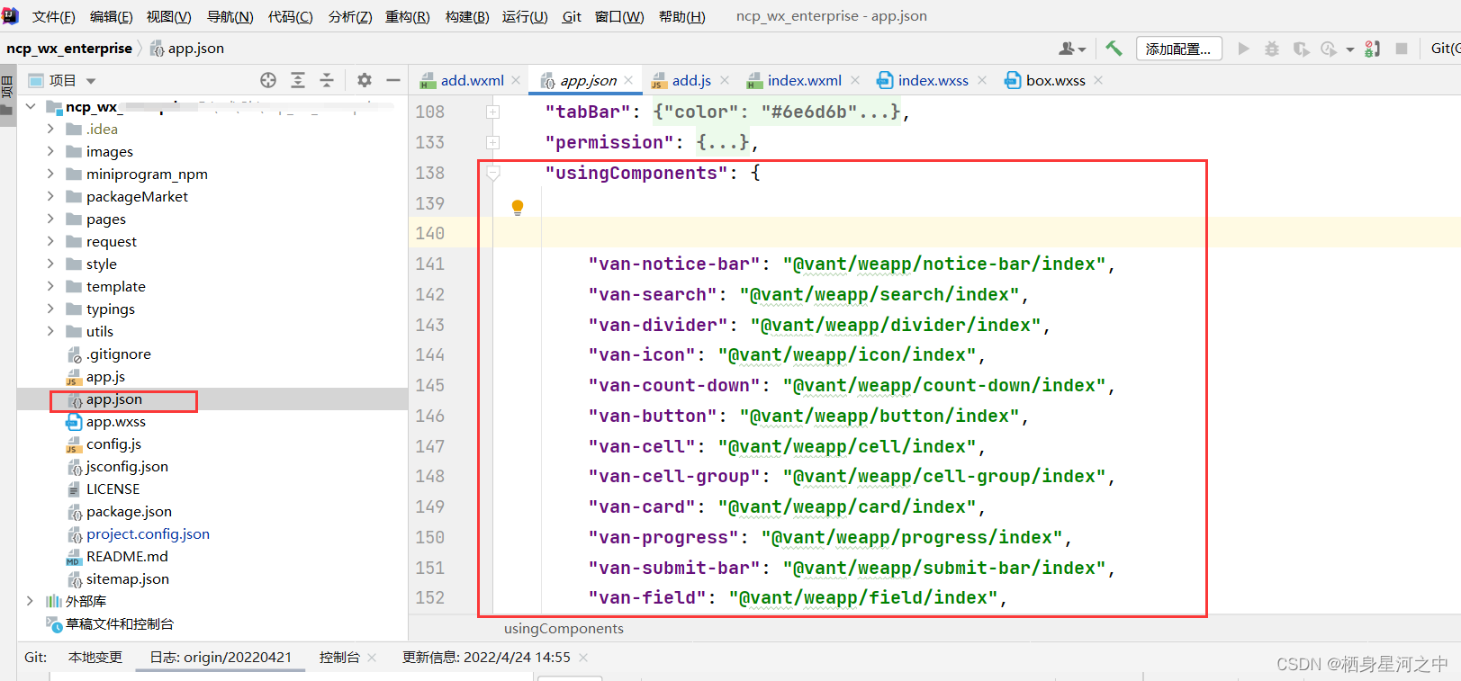Viewport: 1461px width, 681px height.
Task: Collapse the ncp_wx root project node
Action: (31, 106)
